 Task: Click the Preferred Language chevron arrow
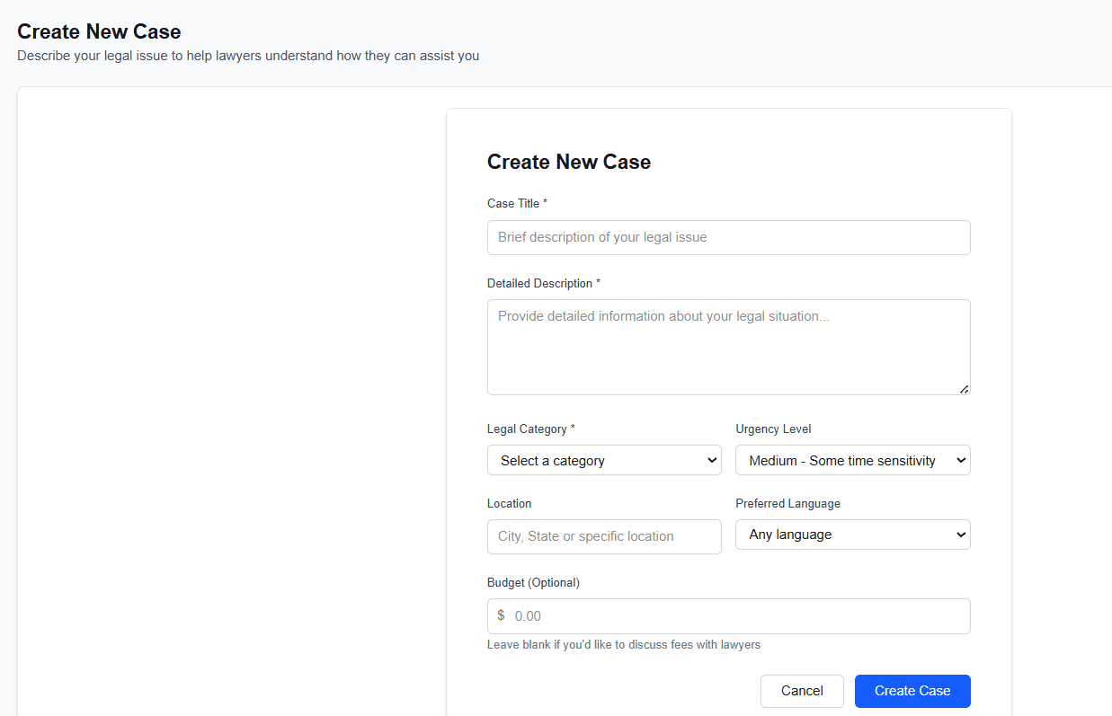[x=959, y=535]
